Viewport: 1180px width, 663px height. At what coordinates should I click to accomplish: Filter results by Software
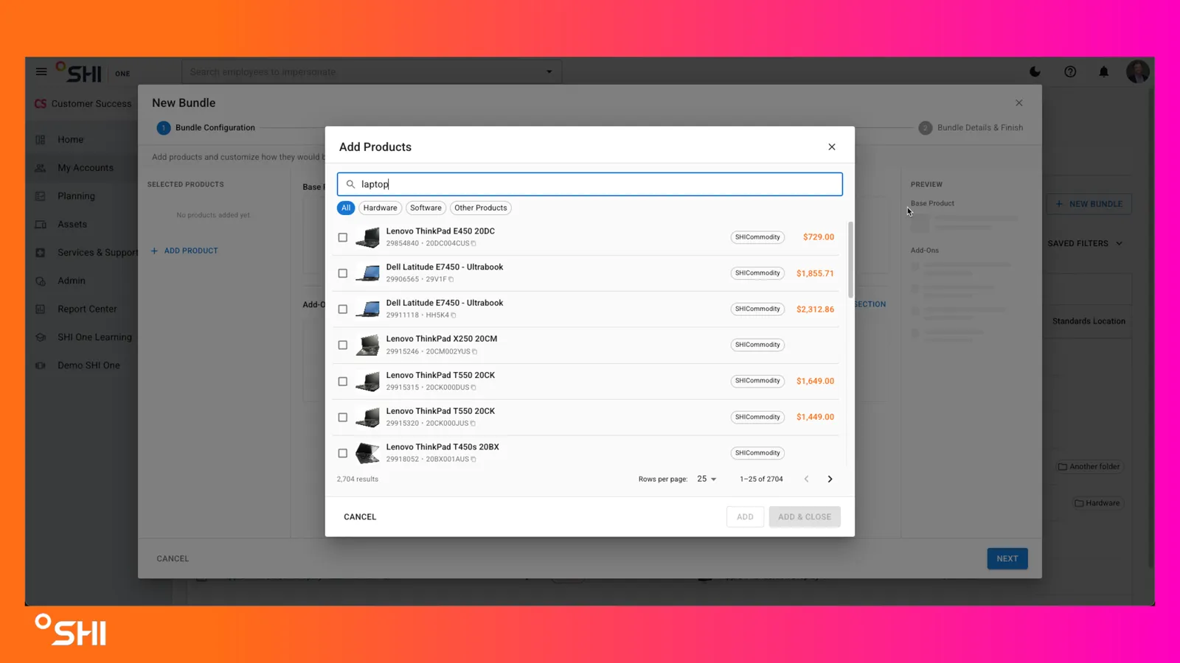click(x=426, y=208)
